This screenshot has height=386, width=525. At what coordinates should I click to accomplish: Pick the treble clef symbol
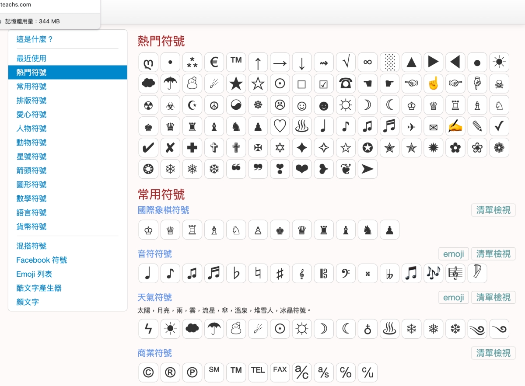302,273
